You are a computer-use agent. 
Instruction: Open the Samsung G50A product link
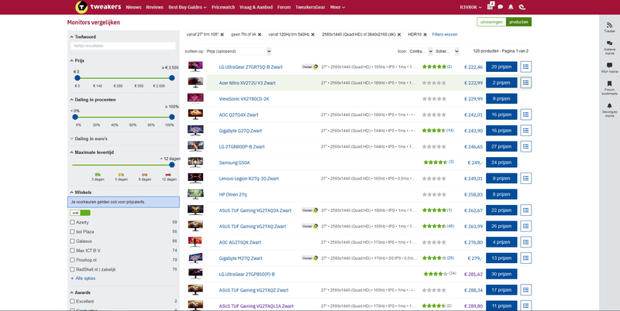[x=235, y=162]
